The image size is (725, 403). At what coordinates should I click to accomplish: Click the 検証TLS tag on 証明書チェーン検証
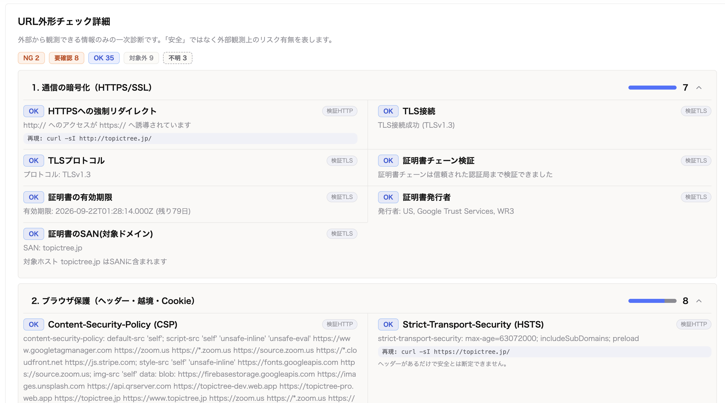pos(696,161)
